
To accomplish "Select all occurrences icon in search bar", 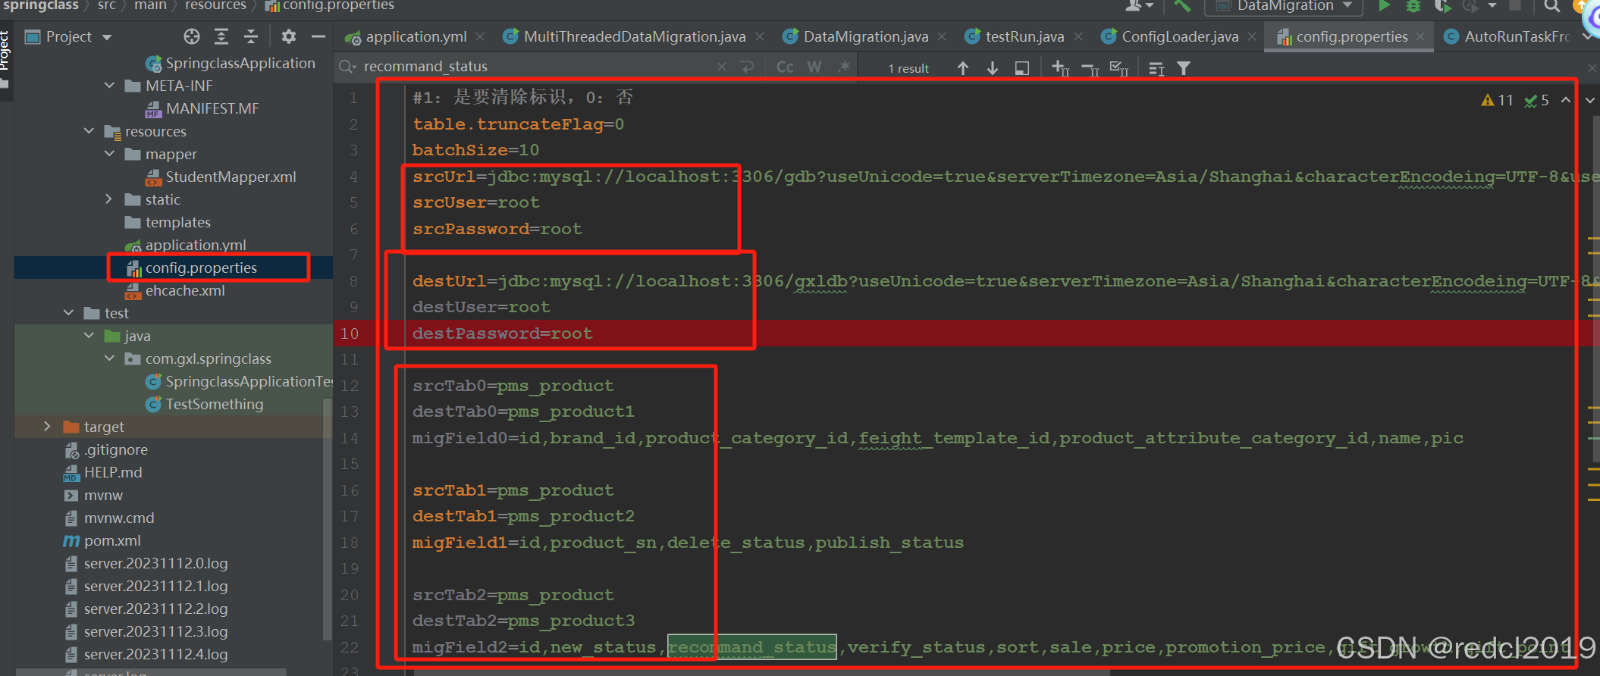I will pyautogui.click(x=1119, y=68).
